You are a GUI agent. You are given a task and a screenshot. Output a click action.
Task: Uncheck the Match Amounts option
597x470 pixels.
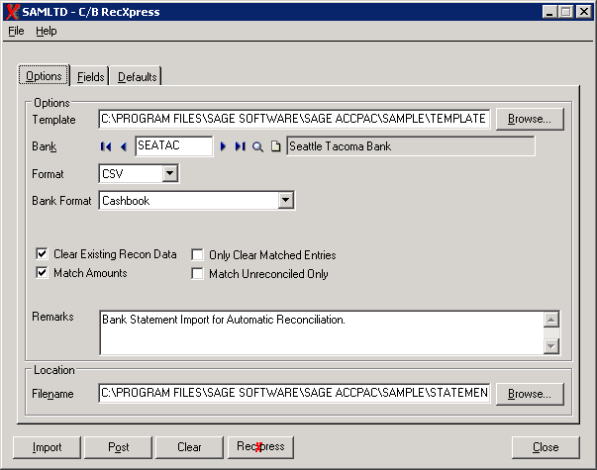(x=42, y=272)
